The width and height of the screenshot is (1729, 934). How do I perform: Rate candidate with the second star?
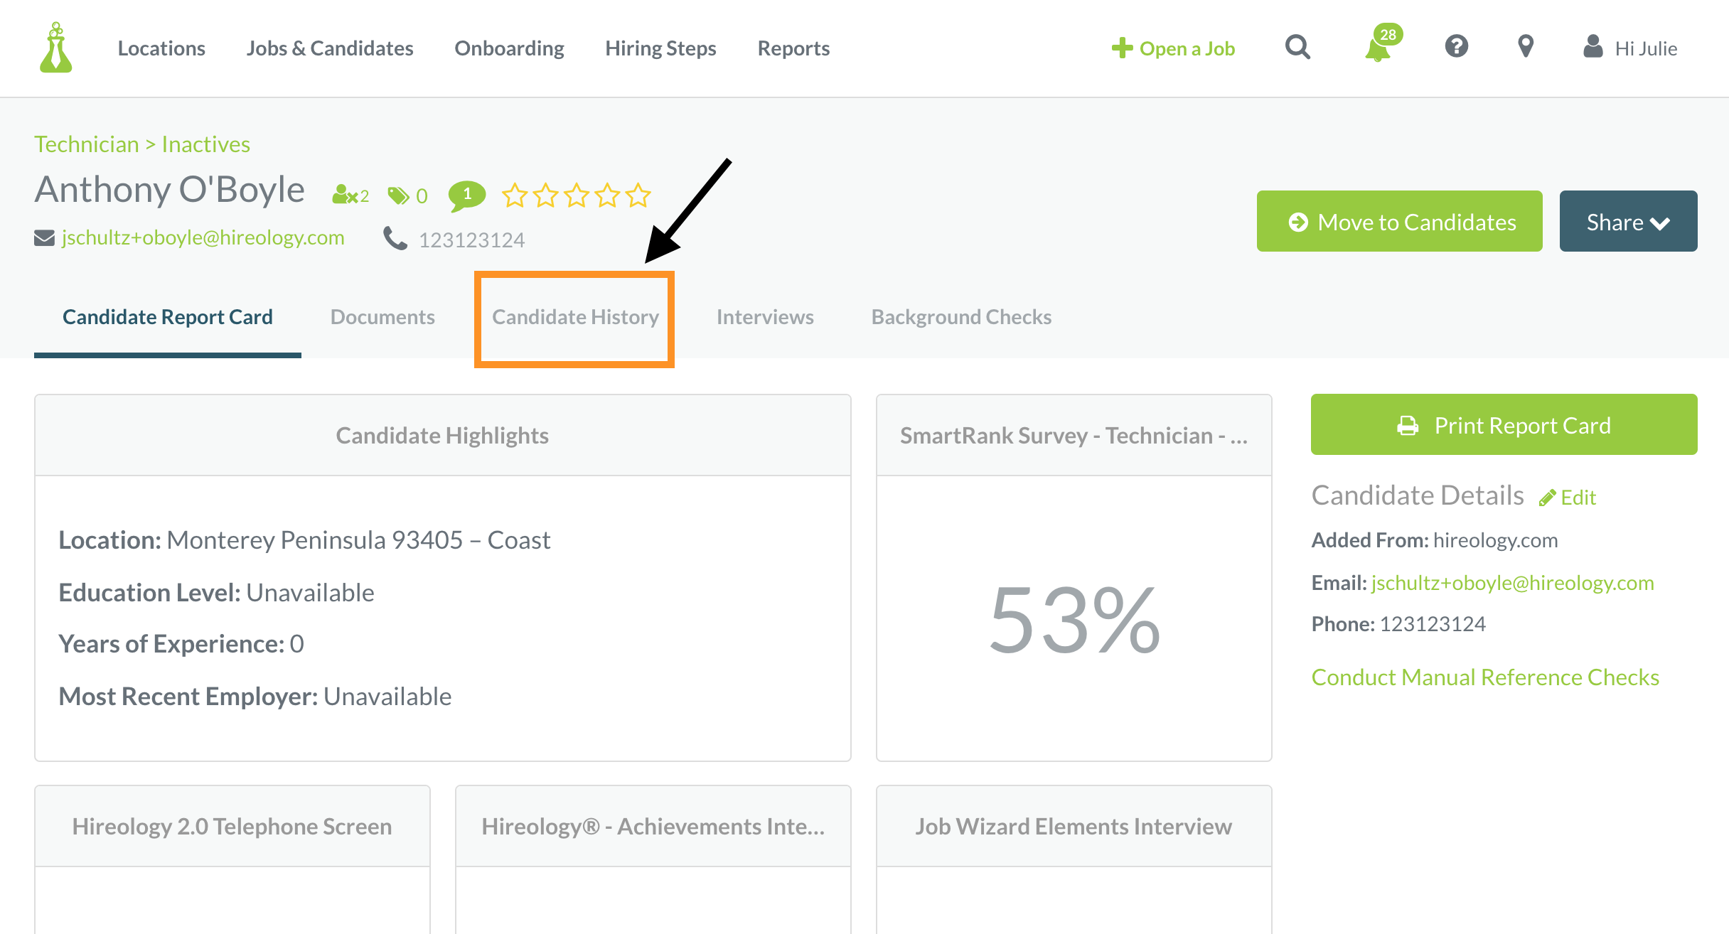pyautogui.click(x=546, y=195)
